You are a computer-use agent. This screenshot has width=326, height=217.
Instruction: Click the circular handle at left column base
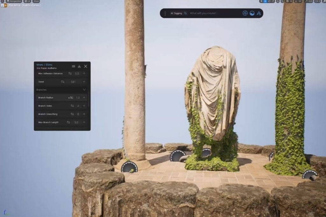(129, 167)
